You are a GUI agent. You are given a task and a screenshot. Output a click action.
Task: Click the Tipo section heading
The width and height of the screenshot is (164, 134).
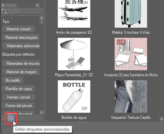(6, 22)
